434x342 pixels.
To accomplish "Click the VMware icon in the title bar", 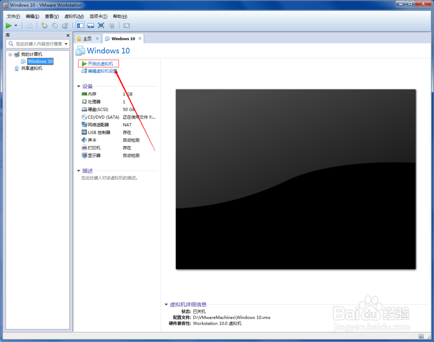I will coord(5,5).
